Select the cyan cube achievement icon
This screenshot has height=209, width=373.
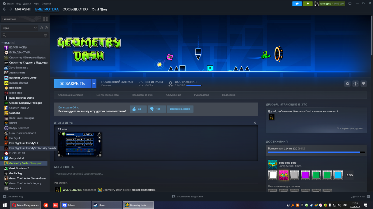tap(338, 175)
